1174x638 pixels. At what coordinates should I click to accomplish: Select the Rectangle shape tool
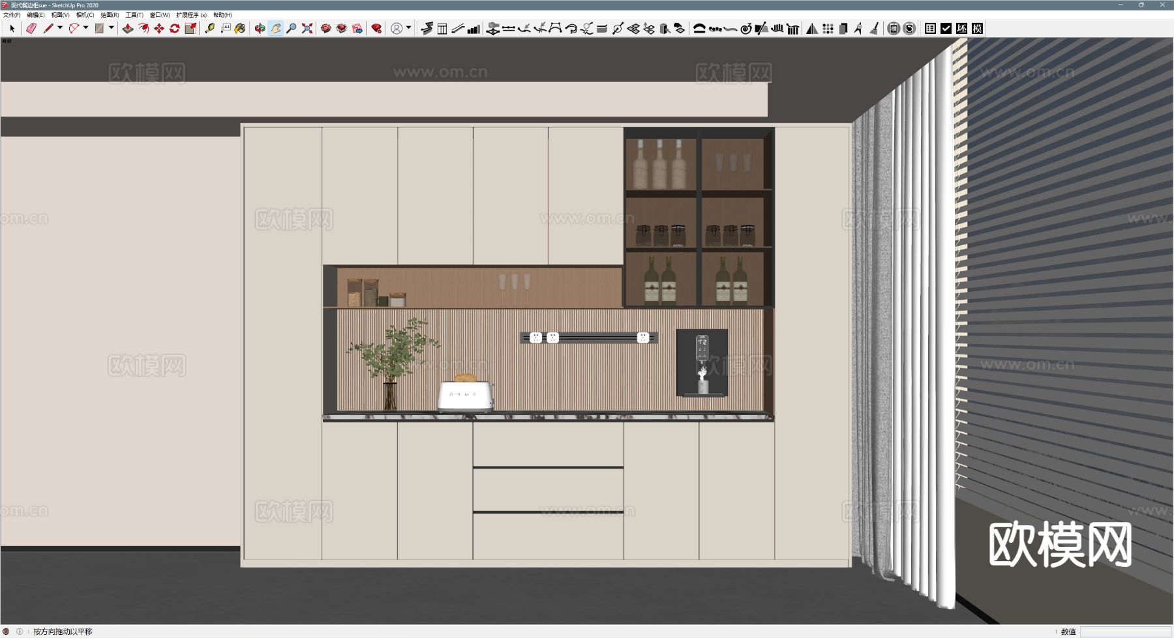[x=99, y=28]
